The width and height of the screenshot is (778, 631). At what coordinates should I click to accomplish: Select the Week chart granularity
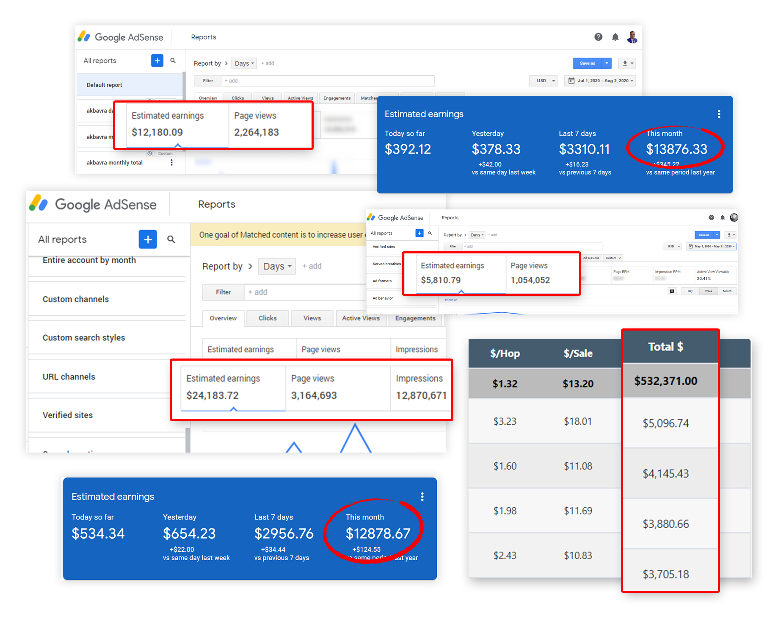[x=708, y=291]
